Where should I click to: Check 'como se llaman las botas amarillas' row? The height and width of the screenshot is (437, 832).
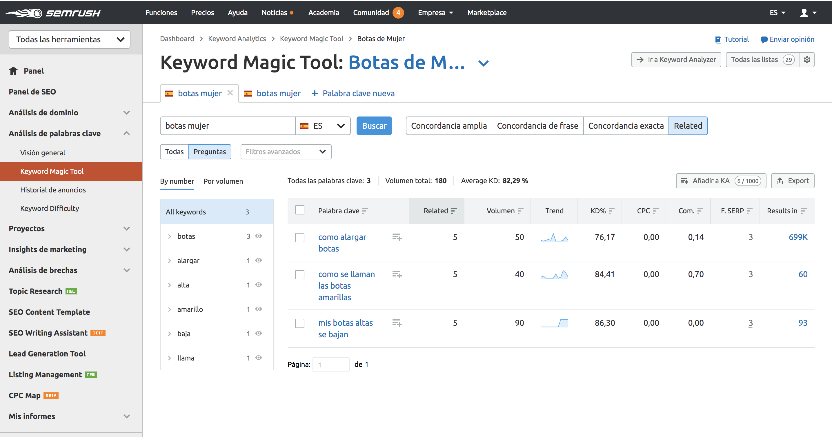[x=299, y=275]
